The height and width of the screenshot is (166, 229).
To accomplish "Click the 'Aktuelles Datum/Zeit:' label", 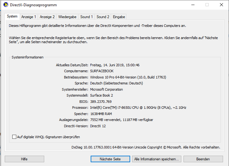I will (72, 65).
